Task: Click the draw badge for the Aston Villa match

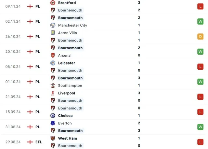Action: pos(200,37)
